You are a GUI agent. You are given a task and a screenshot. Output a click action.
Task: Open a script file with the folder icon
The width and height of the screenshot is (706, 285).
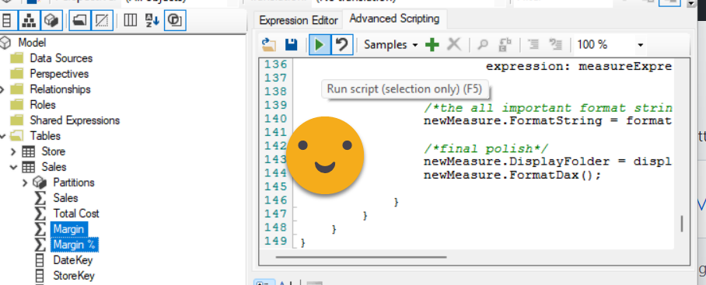coord(269,44)
